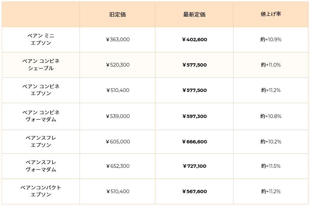This screenshot has height=206, width=310.
Task: Click the new price ¥727,100
Action: tap(194, 166)
